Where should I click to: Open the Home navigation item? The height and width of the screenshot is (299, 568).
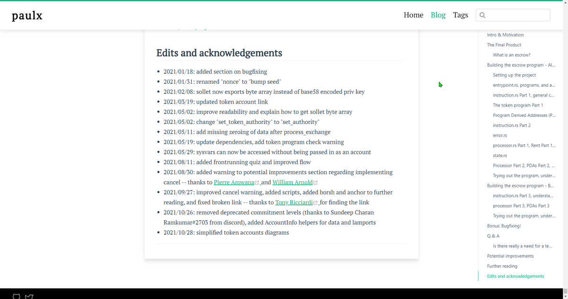click(x=413, y=15)
